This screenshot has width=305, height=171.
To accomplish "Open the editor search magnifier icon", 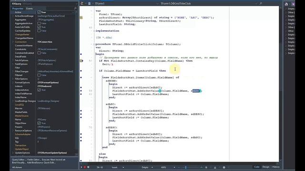I will [x=261, y=3].
